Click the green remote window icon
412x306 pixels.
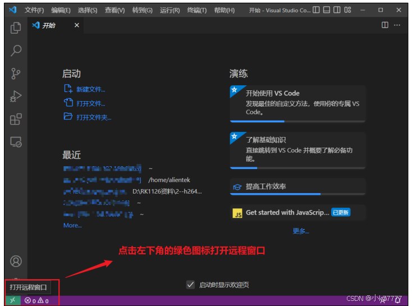pos(12,300)
